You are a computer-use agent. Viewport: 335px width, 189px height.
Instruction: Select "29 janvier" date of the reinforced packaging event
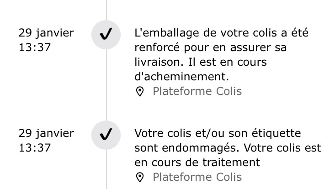click(x=46, y=33)
